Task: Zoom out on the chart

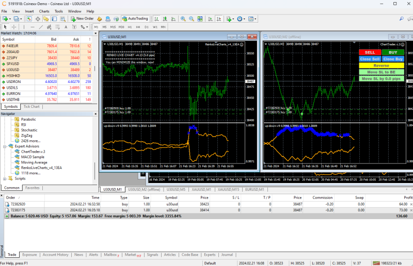Action: coord(192,19)
